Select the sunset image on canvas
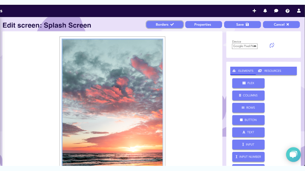 [112, 102]
